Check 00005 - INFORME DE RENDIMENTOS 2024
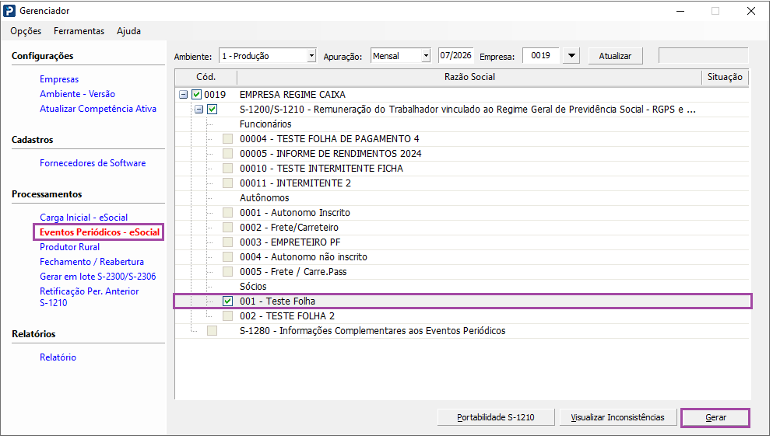The width and height of the screenshot is (773, 439). pyautogui.click(x=227, y=154)
